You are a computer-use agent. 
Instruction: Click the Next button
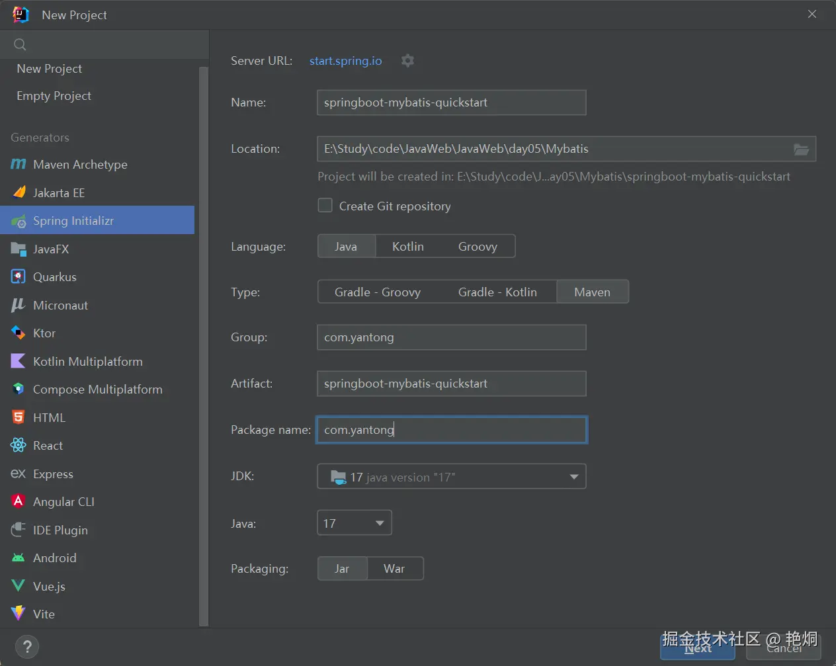pyautogui.click(x=698, y=647)
